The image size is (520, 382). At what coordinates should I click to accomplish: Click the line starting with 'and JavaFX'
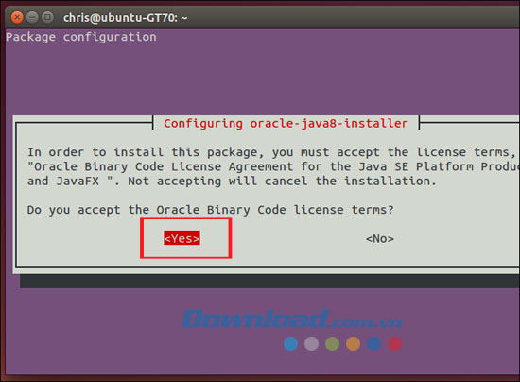232,181
